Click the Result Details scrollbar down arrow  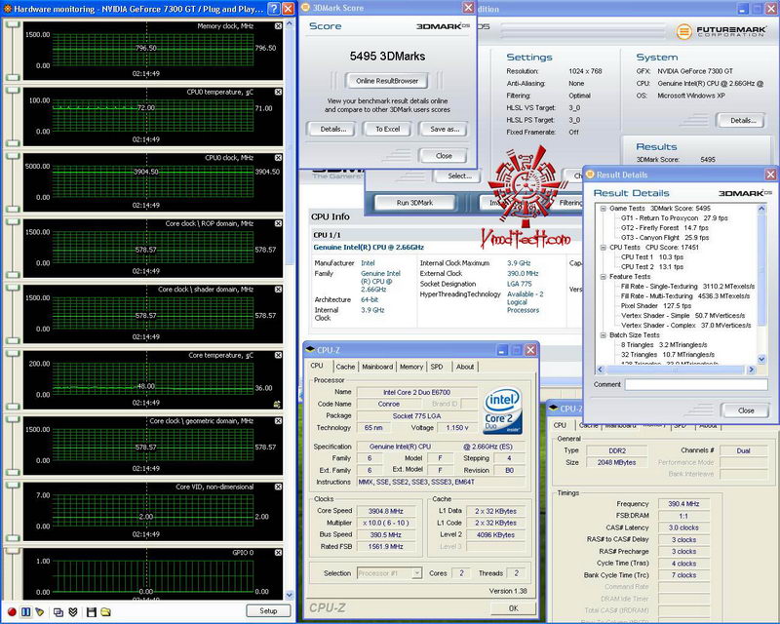761,359
